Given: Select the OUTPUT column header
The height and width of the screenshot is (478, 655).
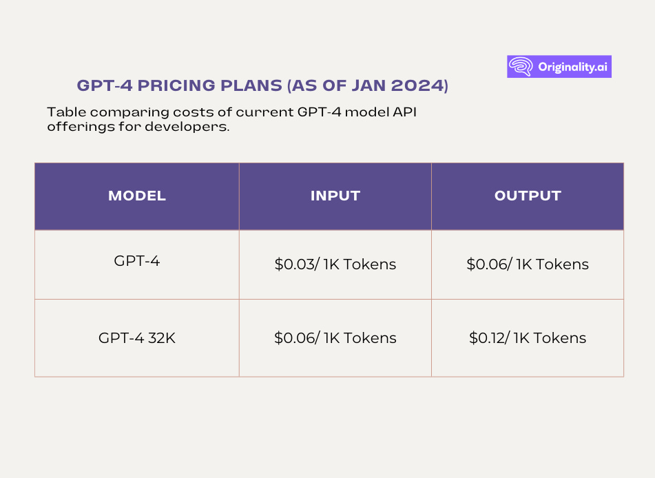Looking at the screenshot, I should pyautogui.click(x=528, y=196).
